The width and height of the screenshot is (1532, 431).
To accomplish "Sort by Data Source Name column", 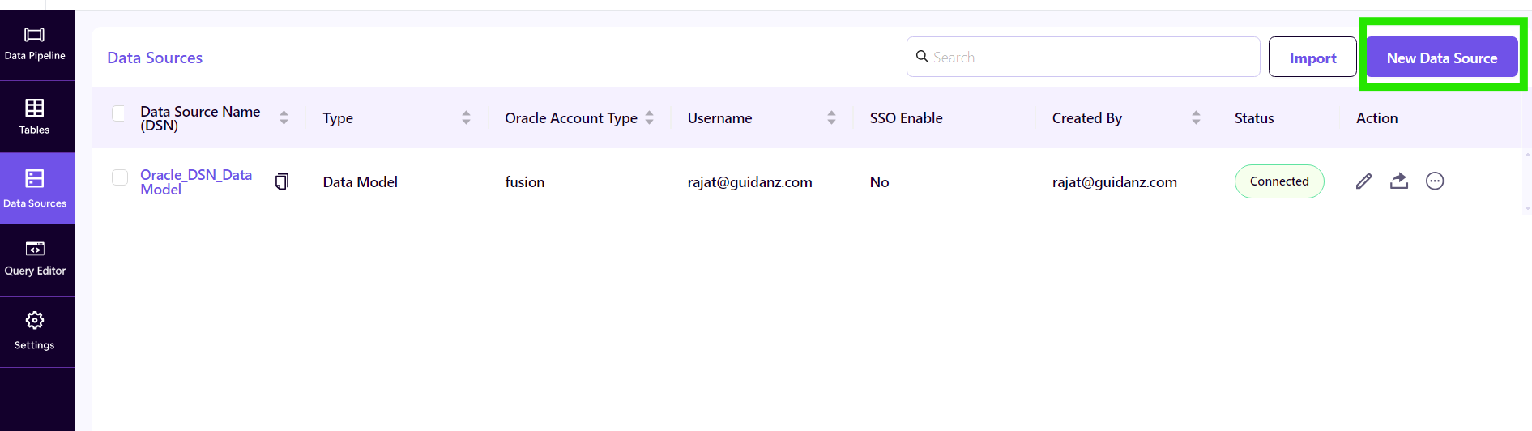I will [284, 117].
